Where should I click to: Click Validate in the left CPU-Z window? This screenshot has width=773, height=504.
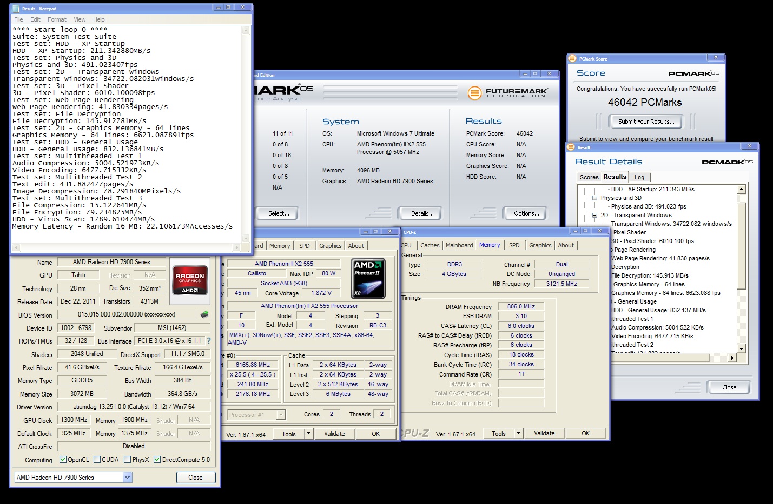click(334, 434)
